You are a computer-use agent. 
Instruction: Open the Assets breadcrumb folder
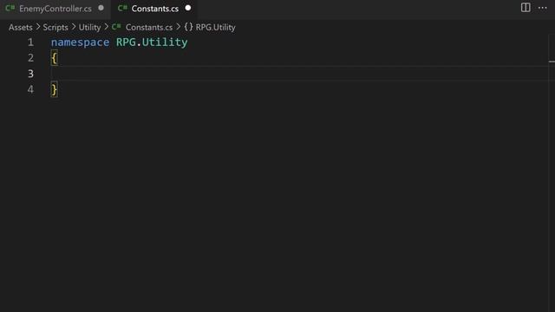pyautogui.click(x=21, y=27)
